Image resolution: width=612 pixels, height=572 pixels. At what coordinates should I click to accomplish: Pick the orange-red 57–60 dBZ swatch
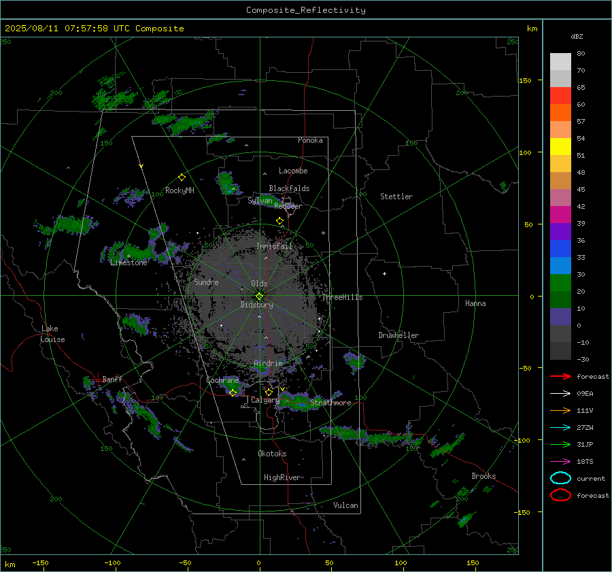click(x=560, y=113)
